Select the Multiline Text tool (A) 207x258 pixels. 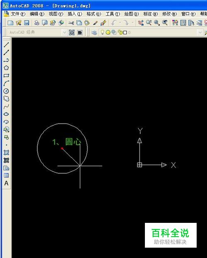6,183
